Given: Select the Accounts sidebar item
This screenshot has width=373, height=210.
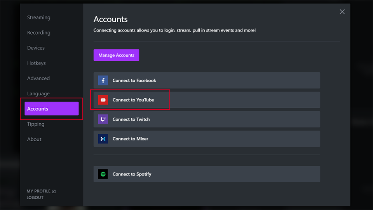Looking at the screenshot, I should 51,108.
